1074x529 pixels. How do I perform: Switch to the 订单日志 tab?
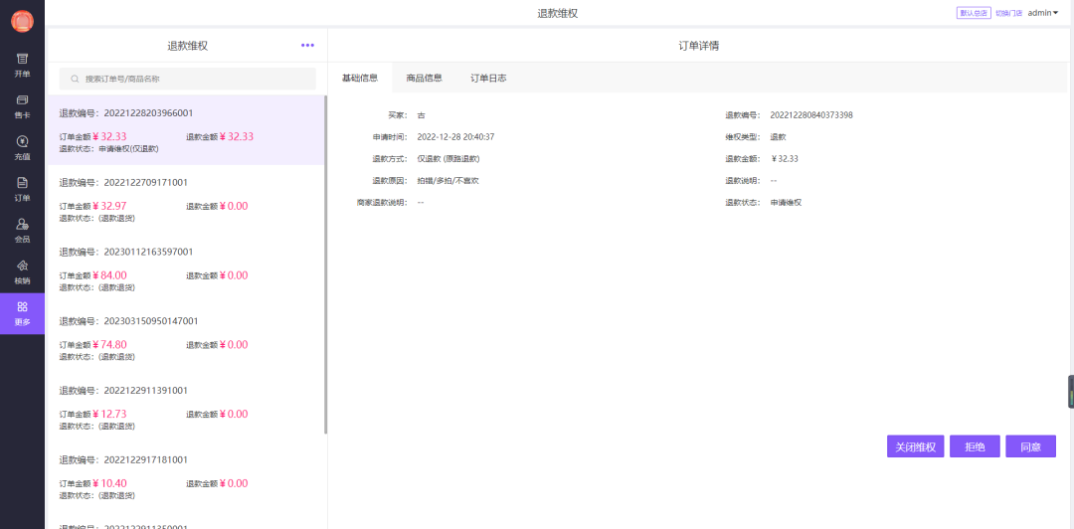[488, 79]
